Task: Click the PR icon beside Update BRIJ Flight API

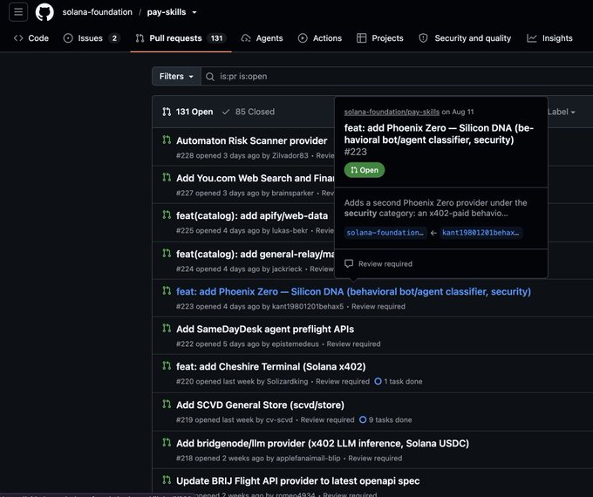Action: pyautogui.click(x=167, y=480)
